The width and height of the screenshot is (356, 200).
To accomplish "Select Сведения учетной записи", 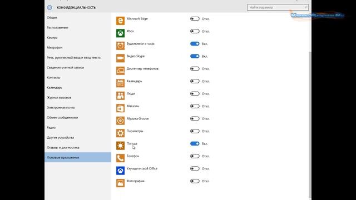I will pos(78,67).
